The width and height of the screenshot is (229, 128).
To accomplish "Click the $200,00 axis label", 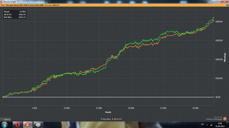I will pyautogui.click(x=219, y=59).
